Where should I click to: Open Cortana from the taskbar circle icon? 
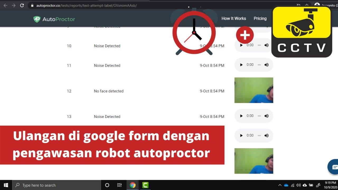pyautogui.click(x=107, y=185)
